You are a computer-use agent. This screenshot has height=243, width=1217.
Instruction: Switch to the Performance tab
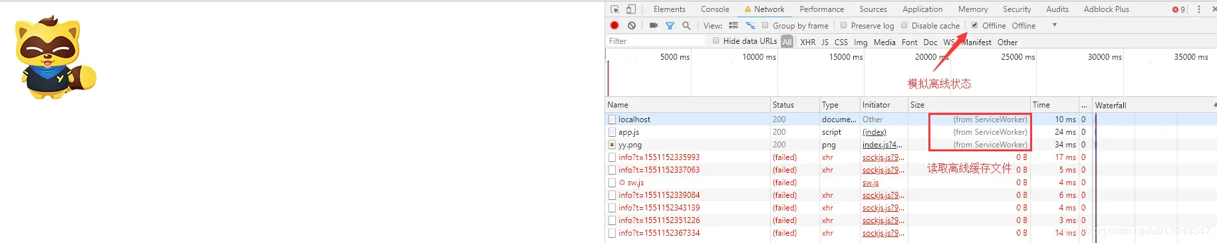click(821, 9)
